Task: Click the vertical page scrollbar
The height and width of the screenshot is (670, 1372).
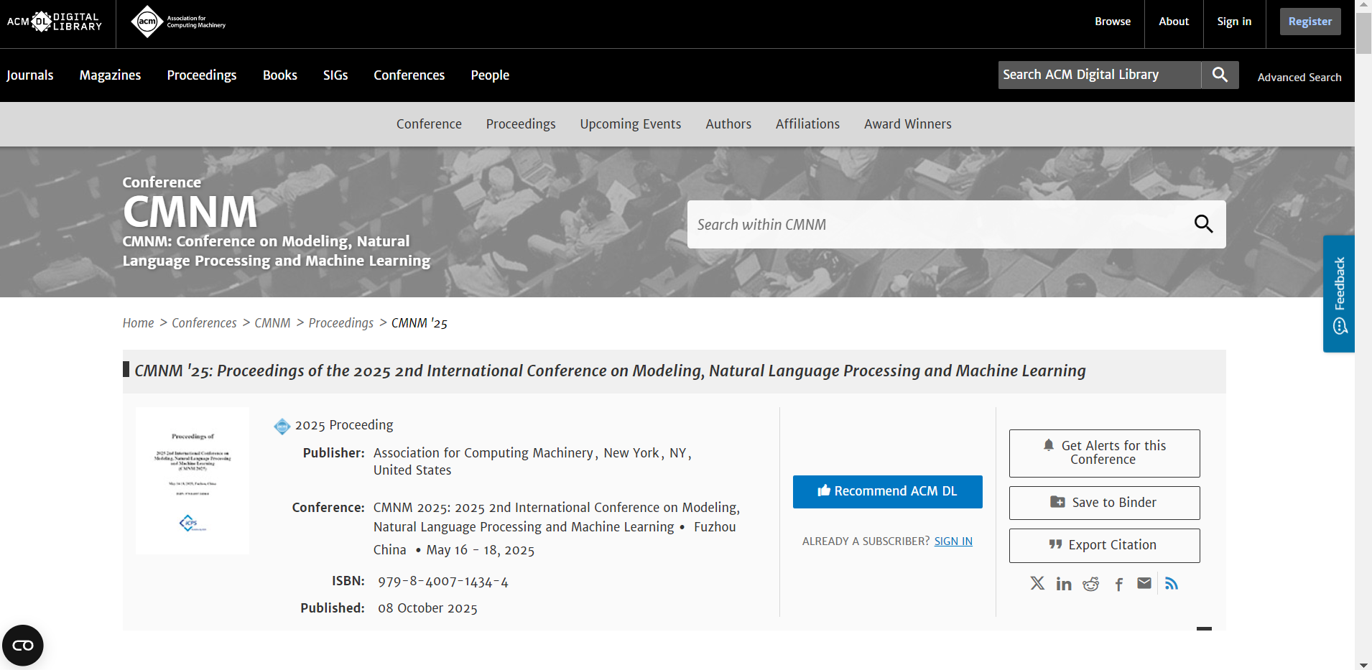Action: [x=1363, y=32]
